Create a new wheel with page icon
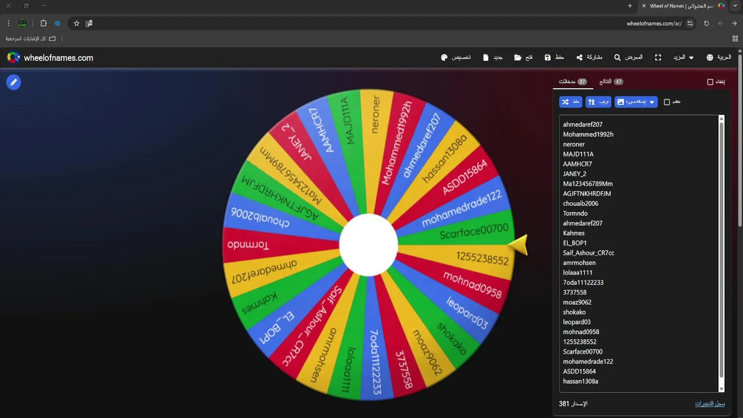743x418 pixels. (x=493, y=57)
